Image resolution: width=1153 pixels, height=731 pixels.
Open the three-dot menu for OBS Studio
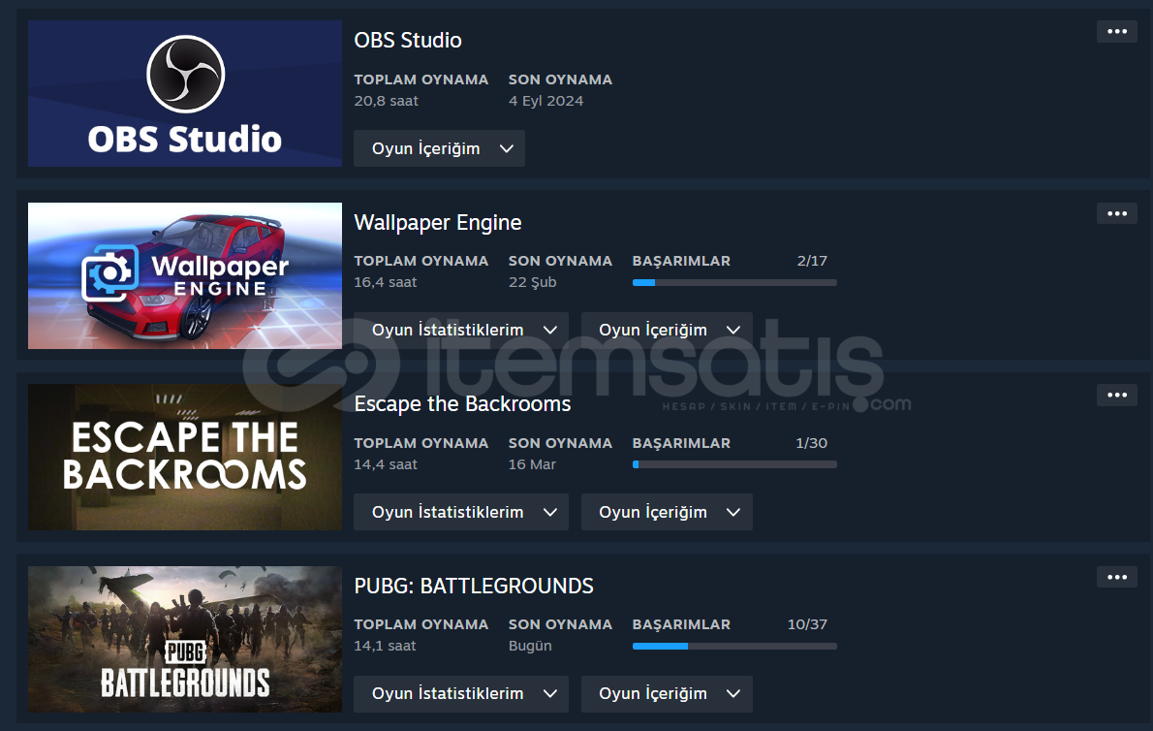click(1116, 32)
